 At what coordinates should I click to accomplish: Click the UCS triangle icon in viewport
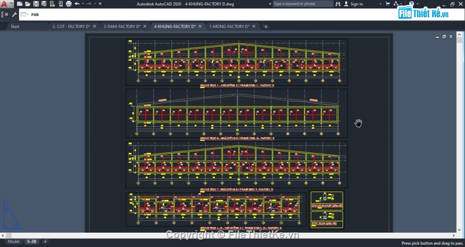tap(12, 214)
